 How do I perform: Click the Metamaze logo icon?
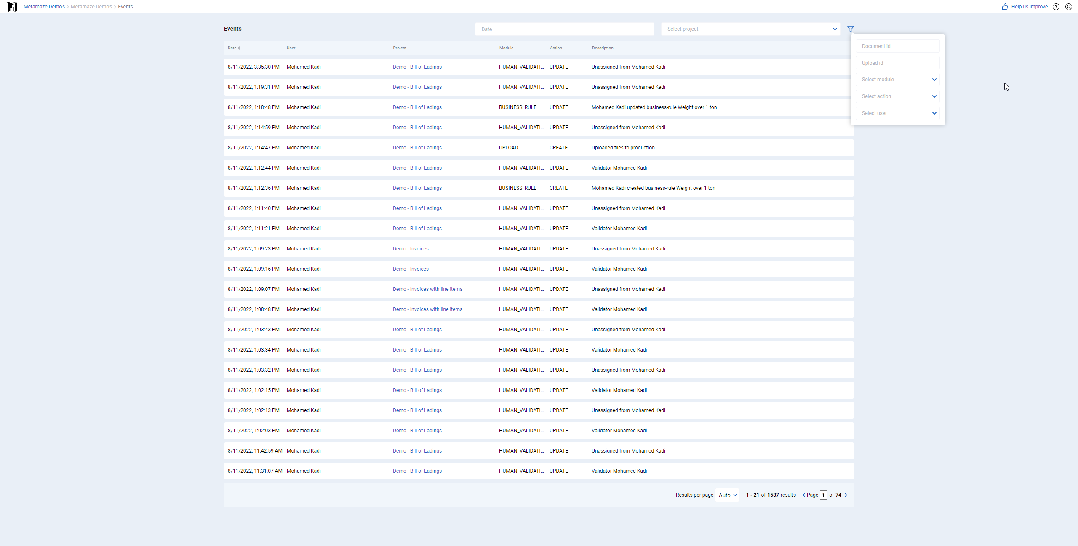pos(12,7)
